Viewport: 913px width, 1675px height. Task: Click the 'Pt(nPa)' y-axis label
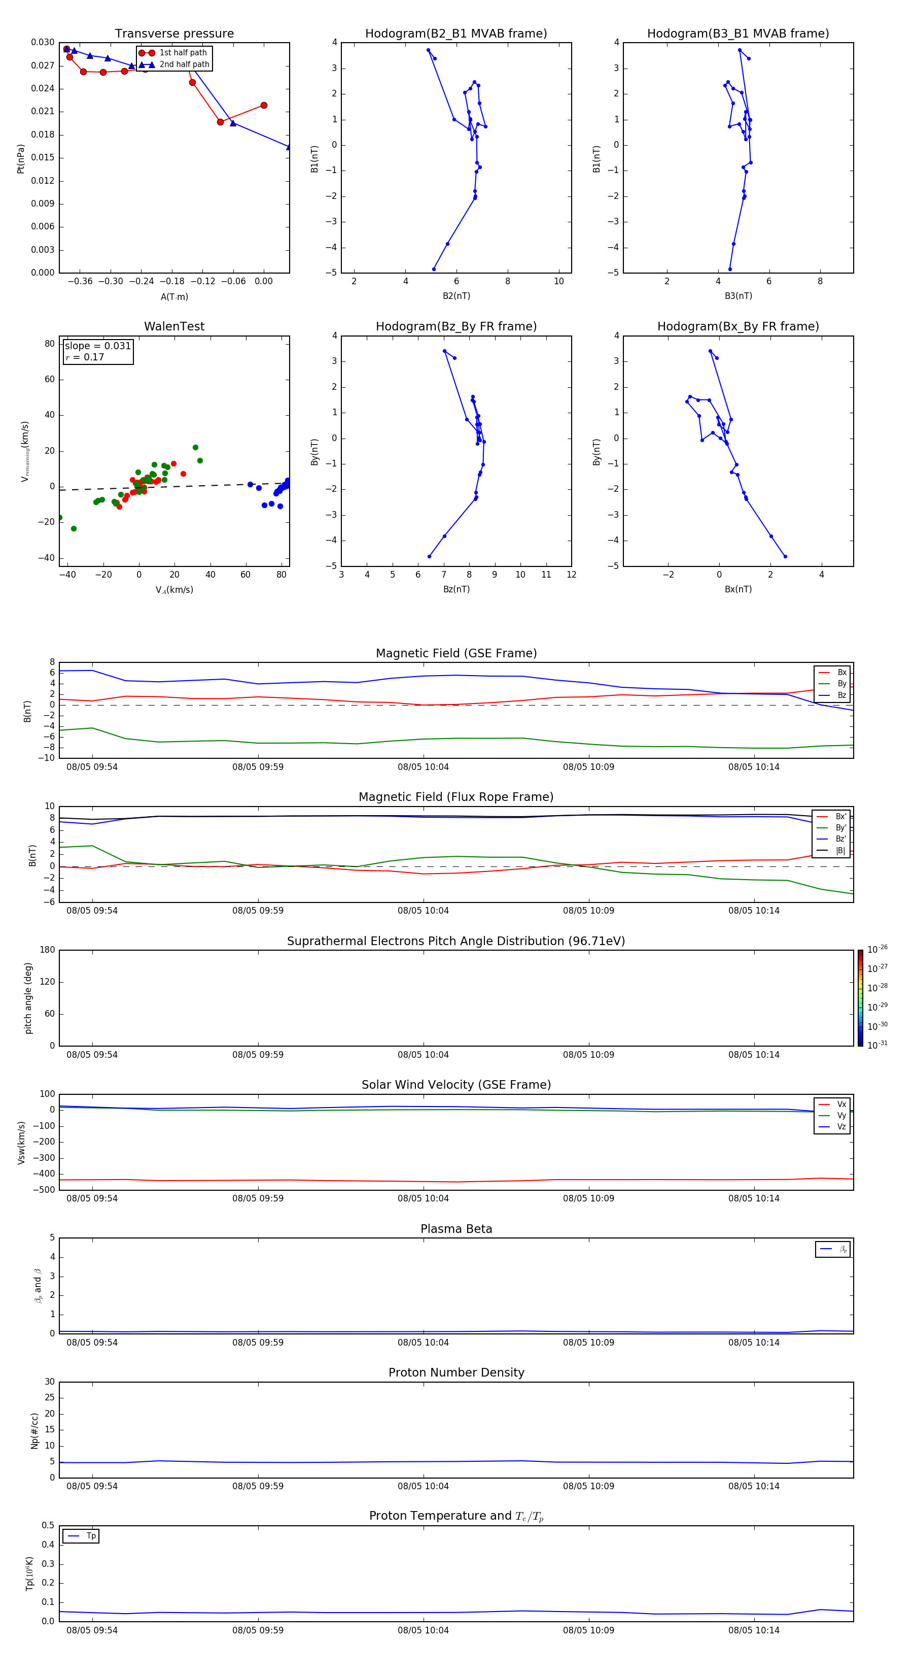[x=21, y=159]
